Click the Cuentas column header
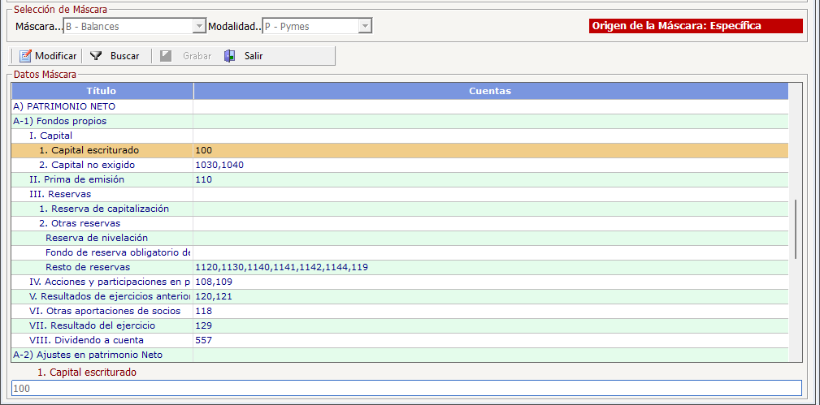The height and width of the screenshot is (405, 820). point(490,91)
